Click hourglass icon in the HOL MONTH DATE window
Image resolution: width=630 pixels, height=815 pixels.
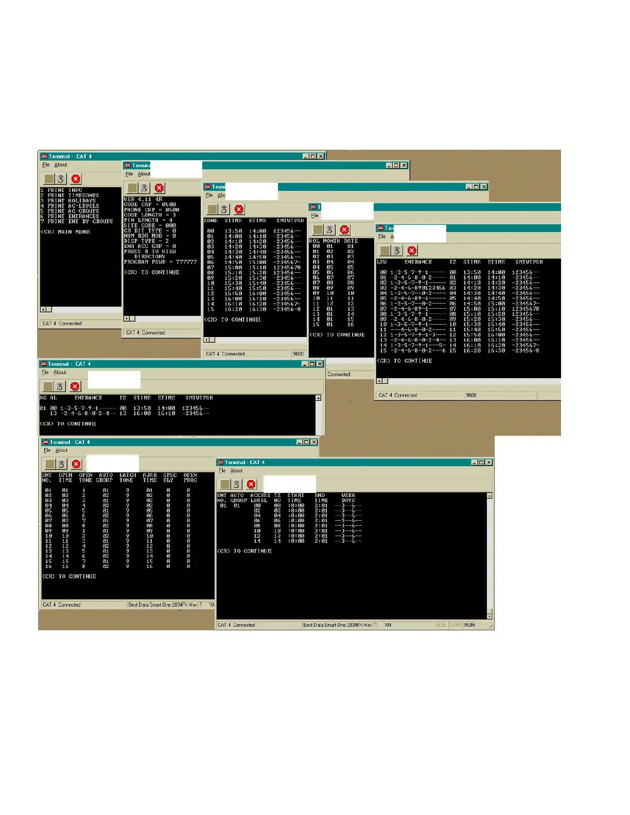click(329, 229)
